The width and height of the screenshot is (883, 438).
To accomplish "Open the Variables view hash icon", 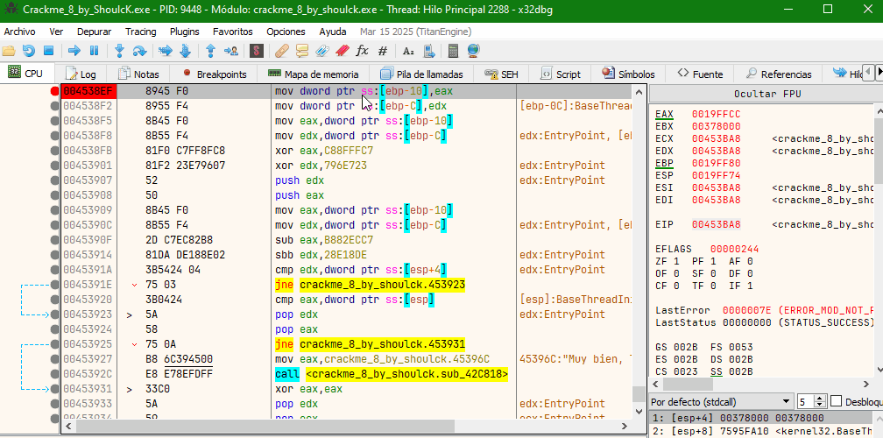I will (x=382, y=51).
